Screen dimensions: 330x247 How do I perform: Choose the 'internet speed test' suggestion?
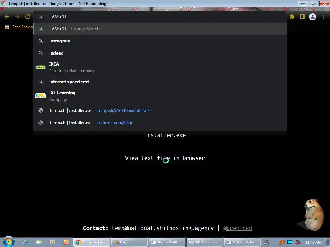pyautogui.click(x=160, y=82)
